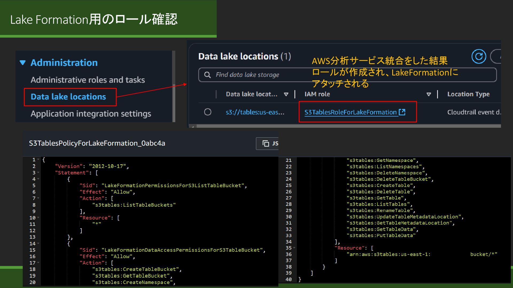Fold Resource array at line 35
This screenshot has height=288, width=513.
[x=294, y=248]
